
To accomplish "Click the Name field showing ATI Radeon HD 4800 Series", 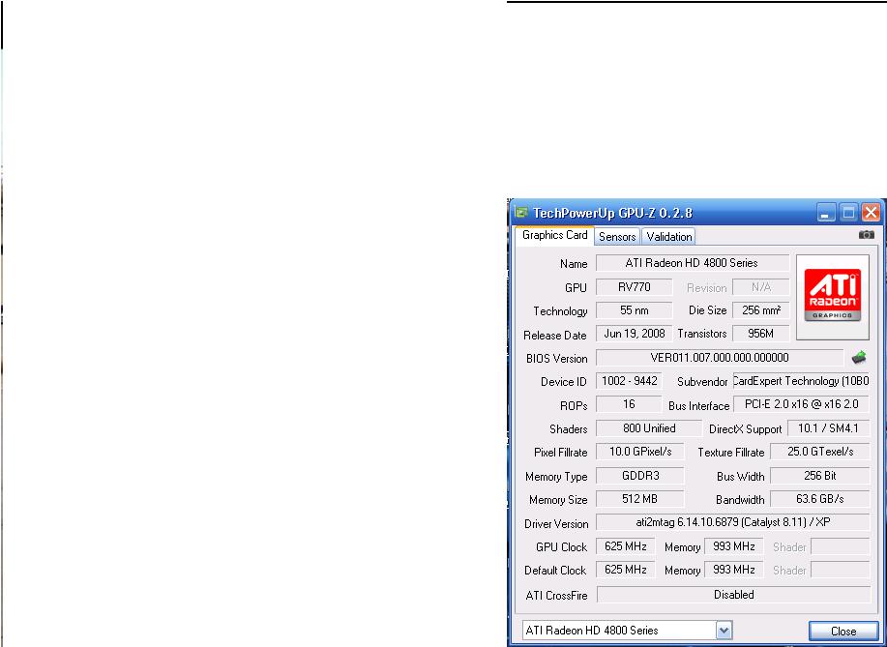I will 693,263.
